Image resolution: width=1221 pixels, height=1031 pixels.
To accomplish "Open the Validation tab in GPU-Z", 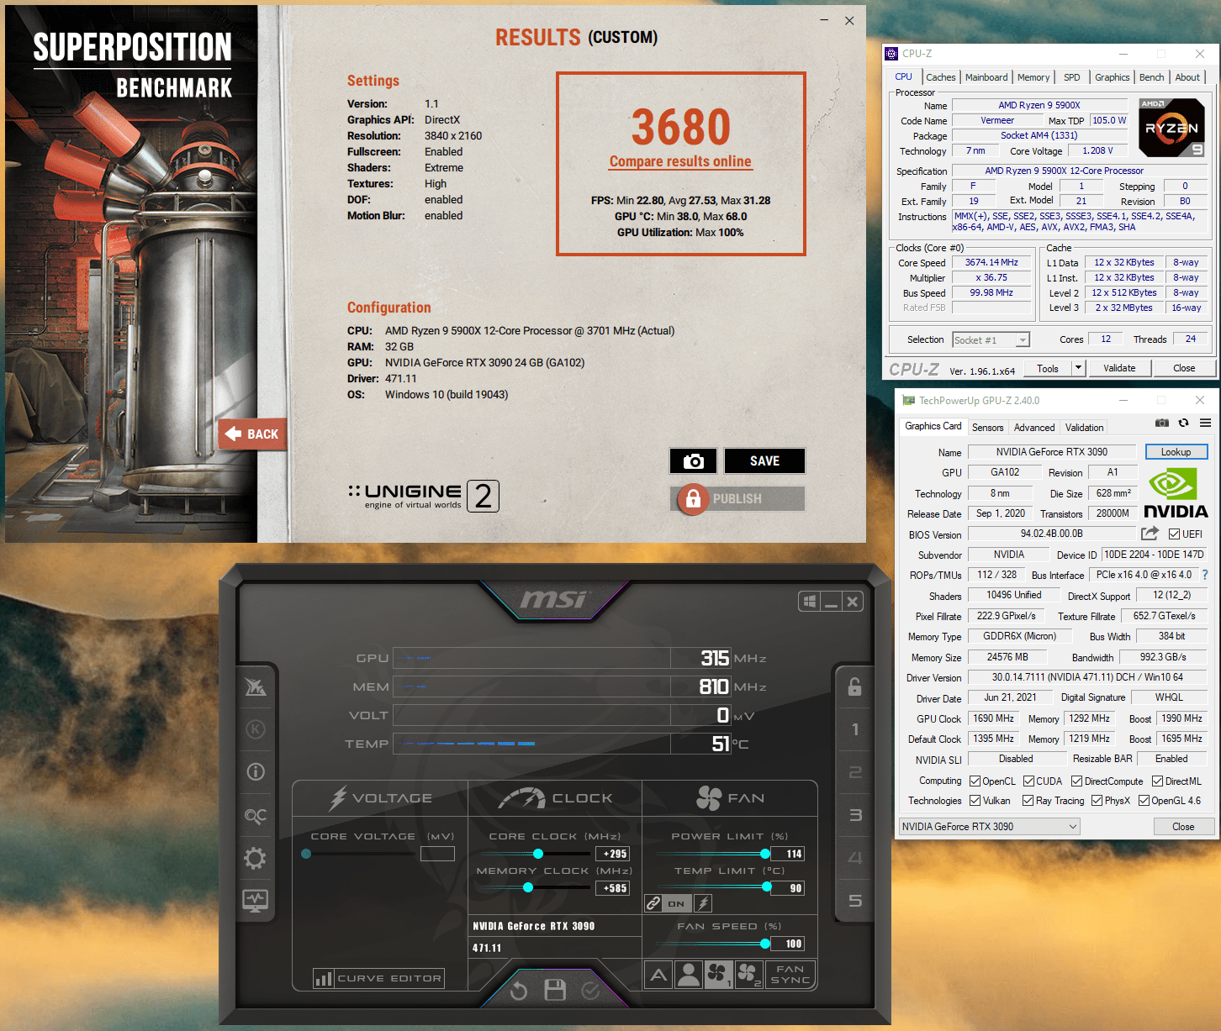I will click(x=1084, y=428).
